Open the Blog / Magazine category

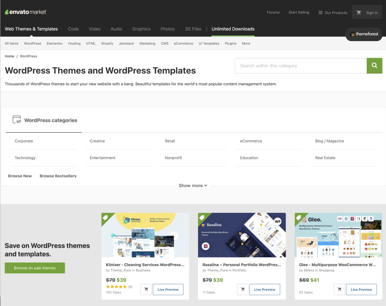click(x=330, y=141)
